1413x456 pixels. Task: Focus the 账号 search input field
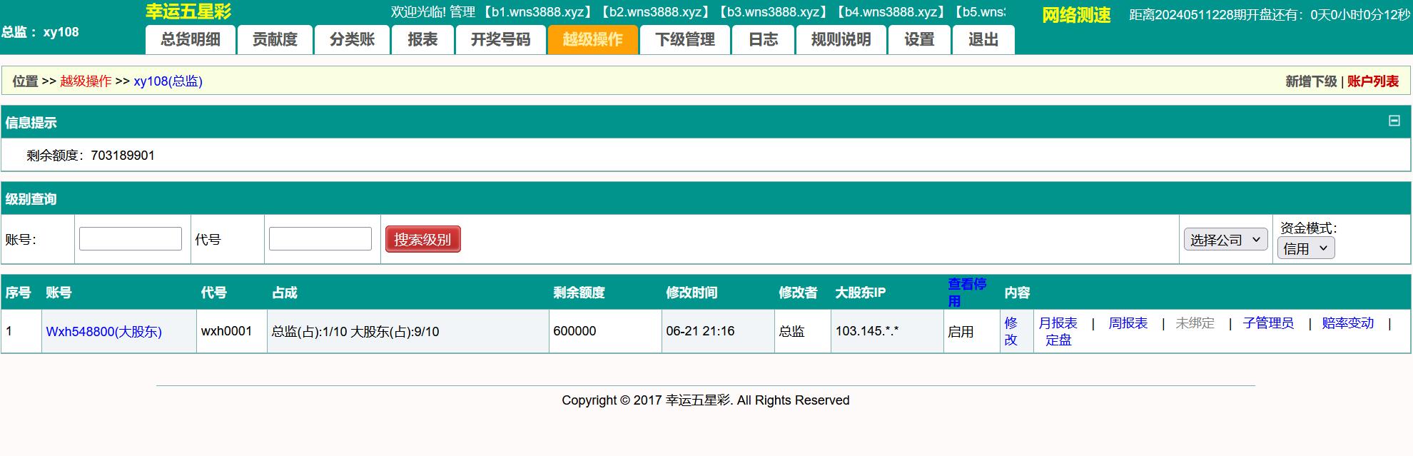[131, 239]
